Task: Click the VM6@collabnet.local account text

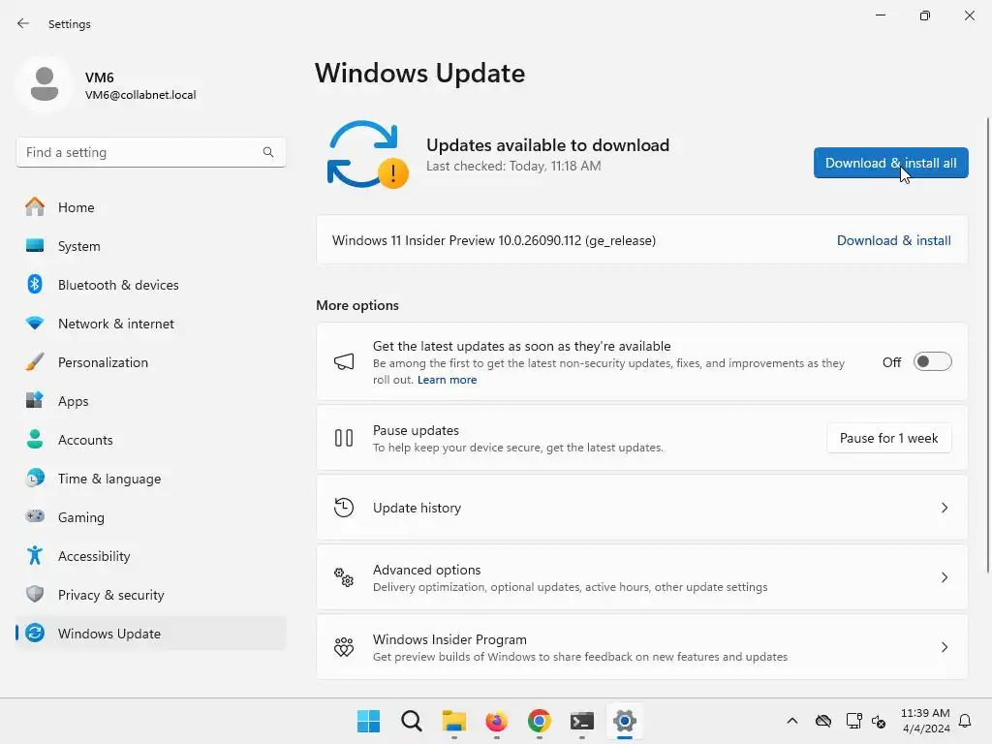Action: (x=140, y=95)
